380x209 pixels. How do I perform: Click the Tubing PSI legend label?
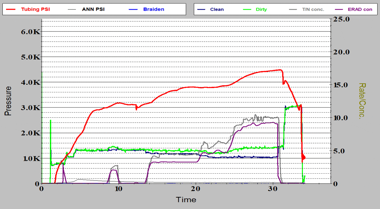click(35, 9)
